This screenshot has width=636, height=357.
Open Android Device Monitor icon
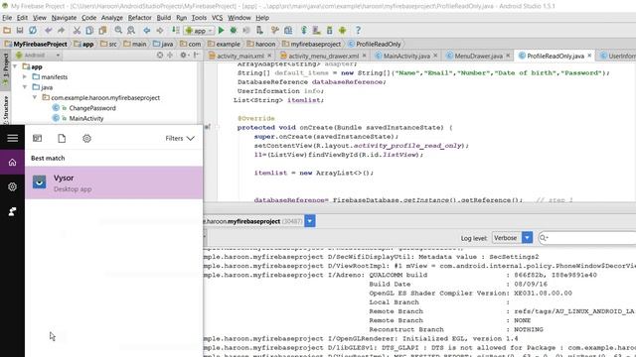coord(343,31)
